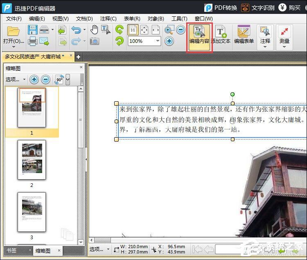Toggle the actual size 1:1 view button
This screenshot has width=307, height=260.
pos(133,30)
